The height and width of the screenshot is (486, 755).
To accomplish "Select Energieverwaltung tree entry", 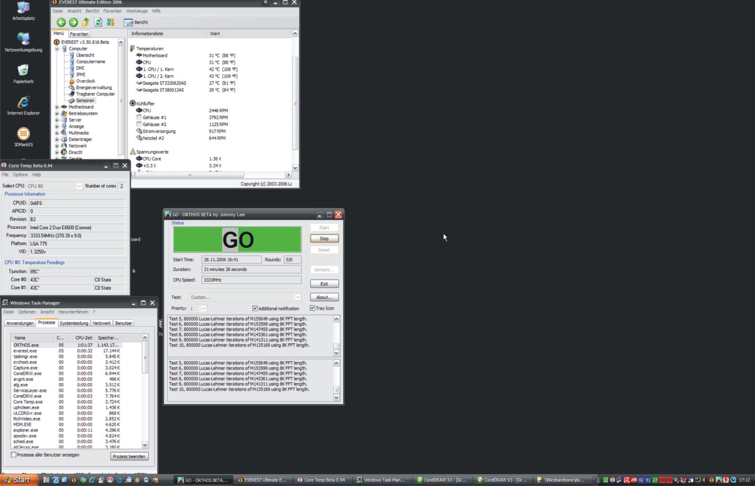I will pos(93,88).
